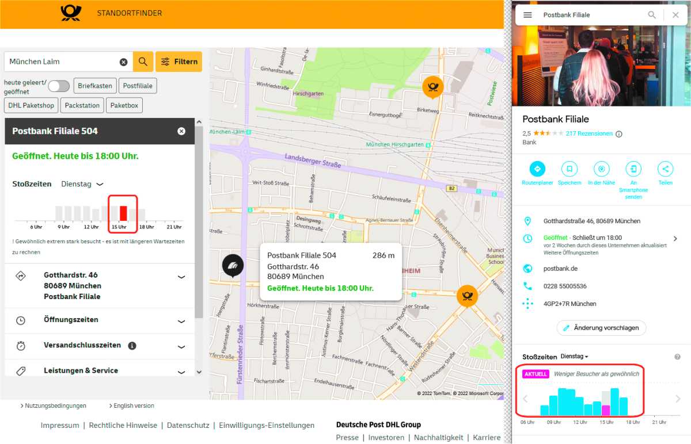Click the stopwatch icon next to Versandschlusszeiten
The width and height of the screenshot is (691, 444).
(x=21, y=346)
